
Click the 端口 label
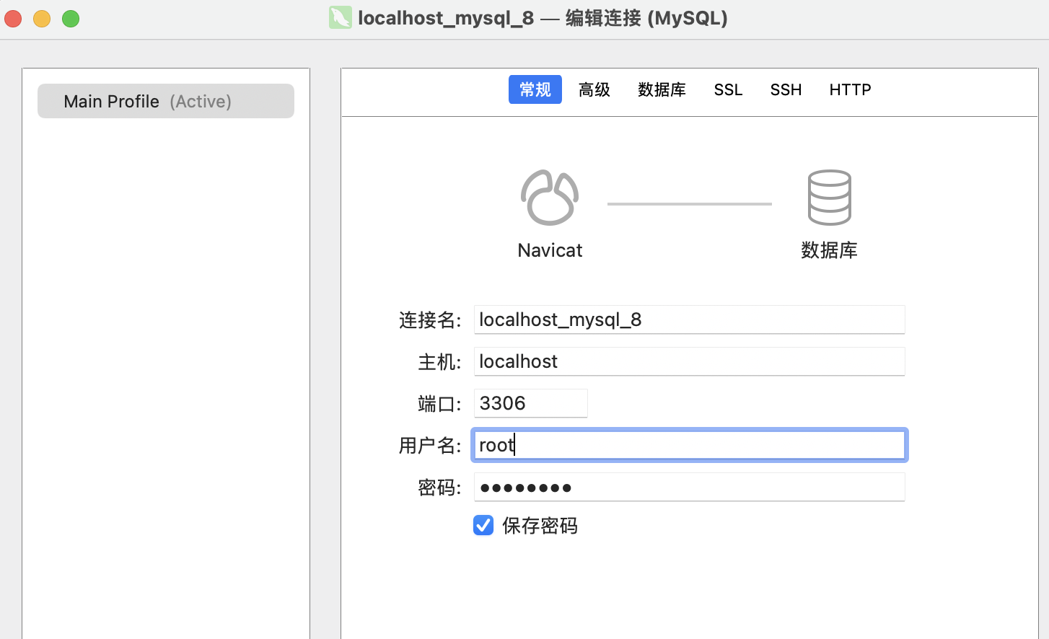(x=439, y=404)
